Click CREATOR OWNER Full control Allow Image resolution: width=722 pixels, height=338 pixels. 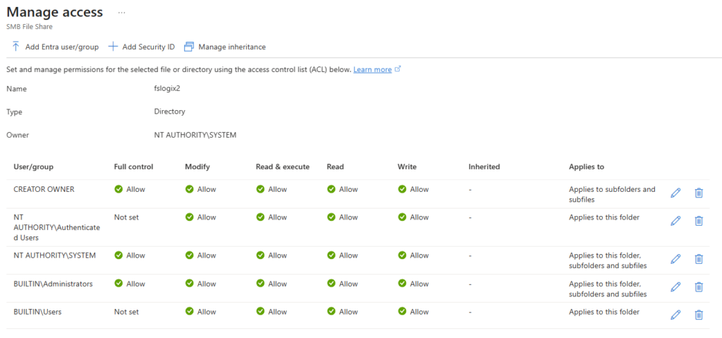tap(130, 189)
